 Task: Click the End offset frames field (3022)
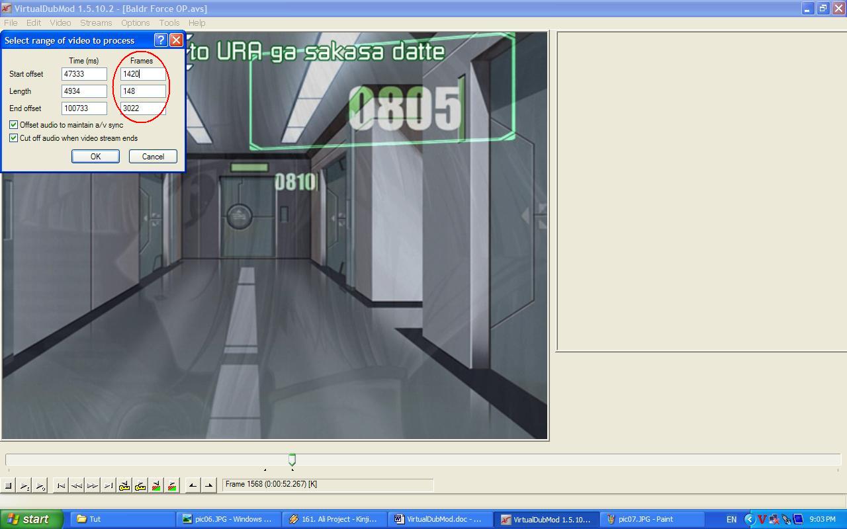coord(143,108)
